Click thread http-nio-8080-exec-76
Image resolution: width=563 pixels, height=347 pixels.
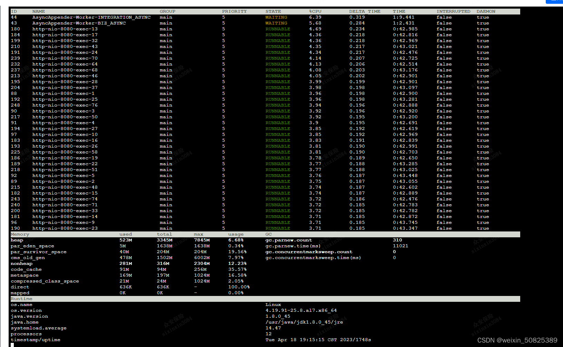coord(65,105)
